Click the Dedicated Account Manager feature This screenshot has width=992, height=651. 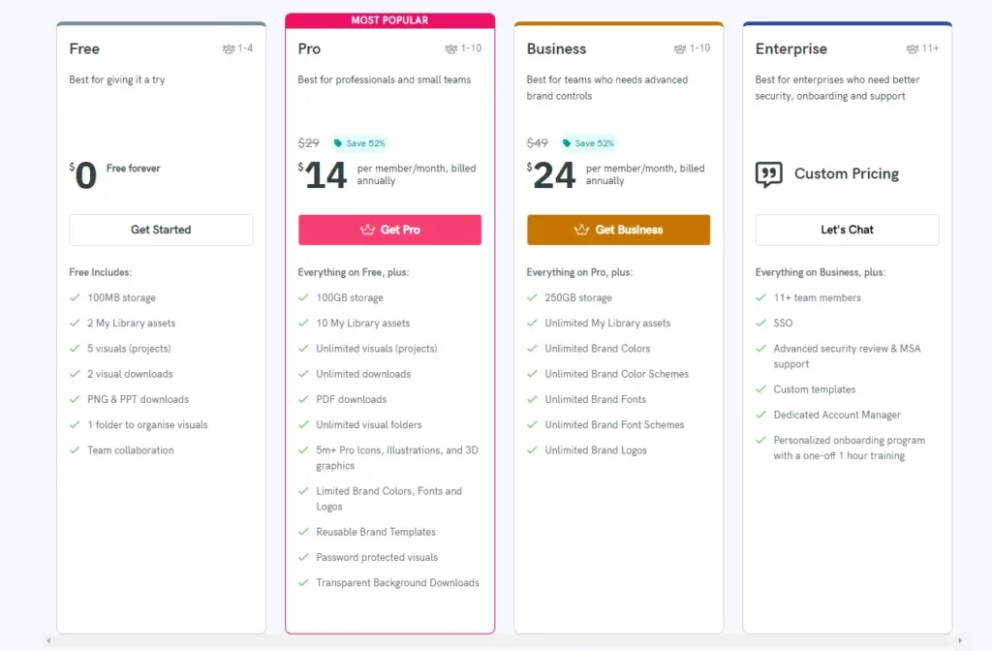837,415
